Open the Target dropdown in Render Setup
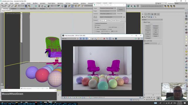The image size is (188, 105). pyautogui.click(x=108, y=8)
